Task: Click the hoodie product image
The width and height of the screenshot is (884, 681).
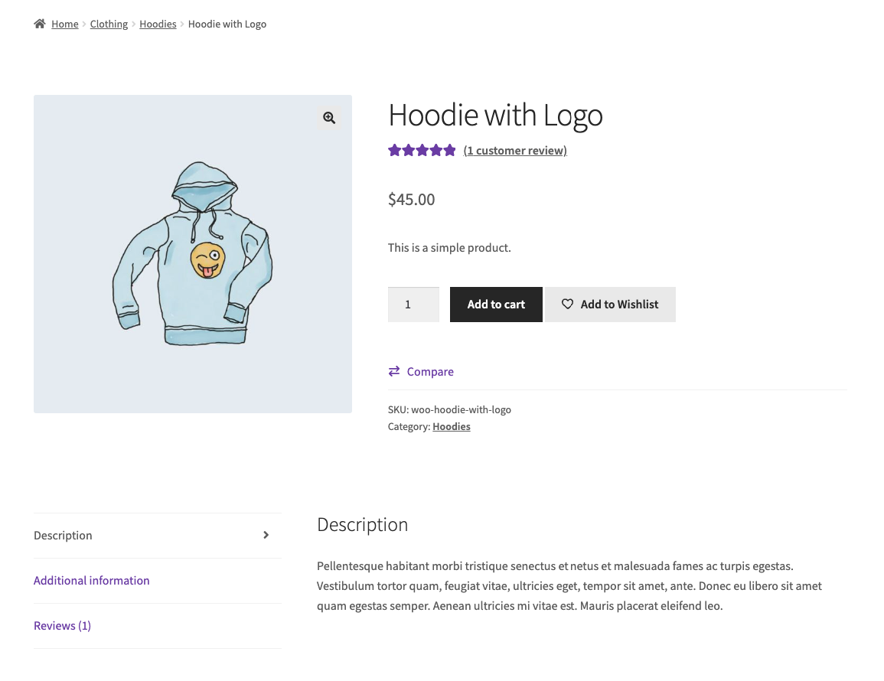Action: 193,254
